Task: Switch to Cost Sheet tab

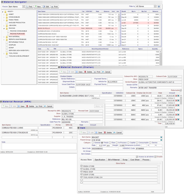Action: pos(135,160)
